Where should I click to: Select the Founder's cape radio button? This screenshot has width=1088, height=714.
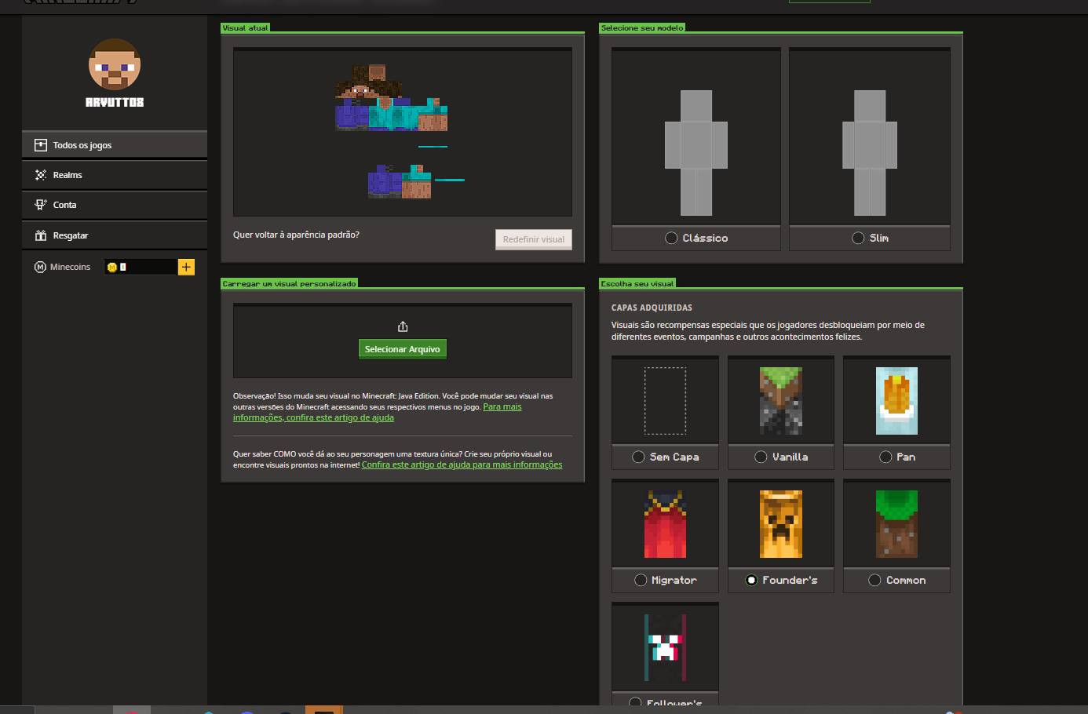click(x=751, y=580)
